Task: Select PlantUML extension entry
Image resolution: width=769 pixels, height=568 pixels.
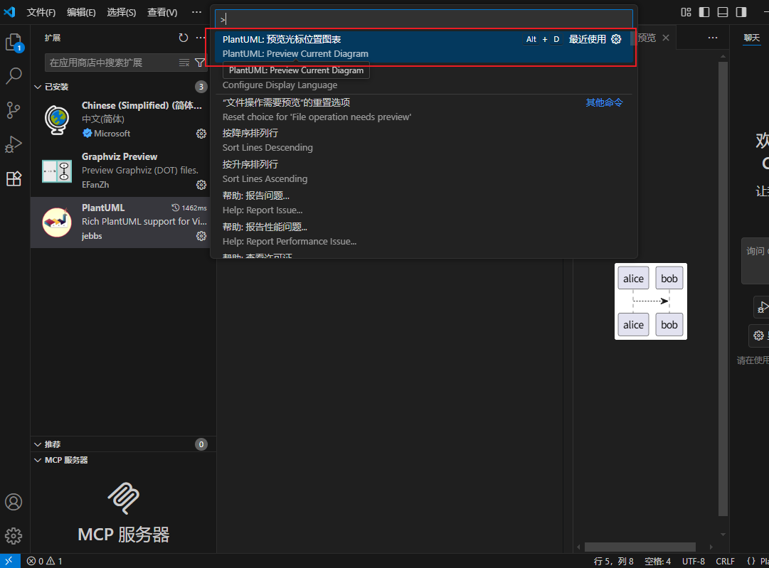Action: [x=124, y=222]
